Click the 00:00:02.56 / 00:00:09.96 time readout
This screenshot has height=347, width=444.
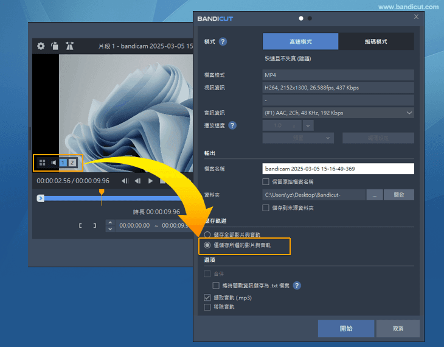(73, 181)
